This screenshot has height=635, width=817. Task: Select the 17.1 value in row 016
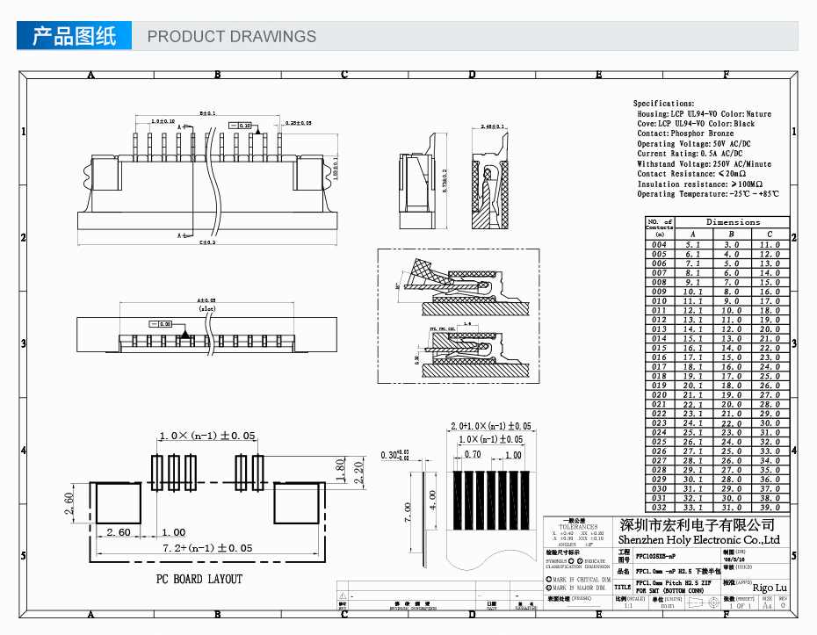pyautogui.click(x=692, y=357)
